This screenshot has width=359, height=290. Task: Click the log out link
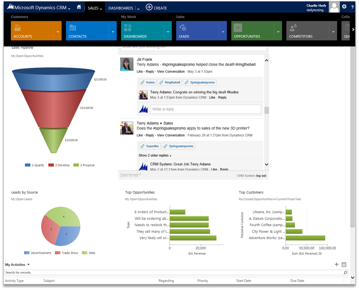tap(261, 176)
